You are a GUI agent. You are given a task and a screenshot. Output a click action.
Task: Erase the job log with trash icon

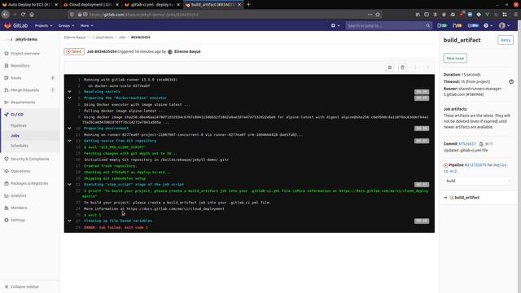click(x=402, y=68)
